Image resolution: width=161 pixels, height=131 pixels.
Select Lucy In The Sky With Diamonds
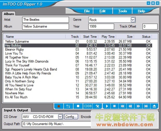pyautogui.click(x=78, y=61)
